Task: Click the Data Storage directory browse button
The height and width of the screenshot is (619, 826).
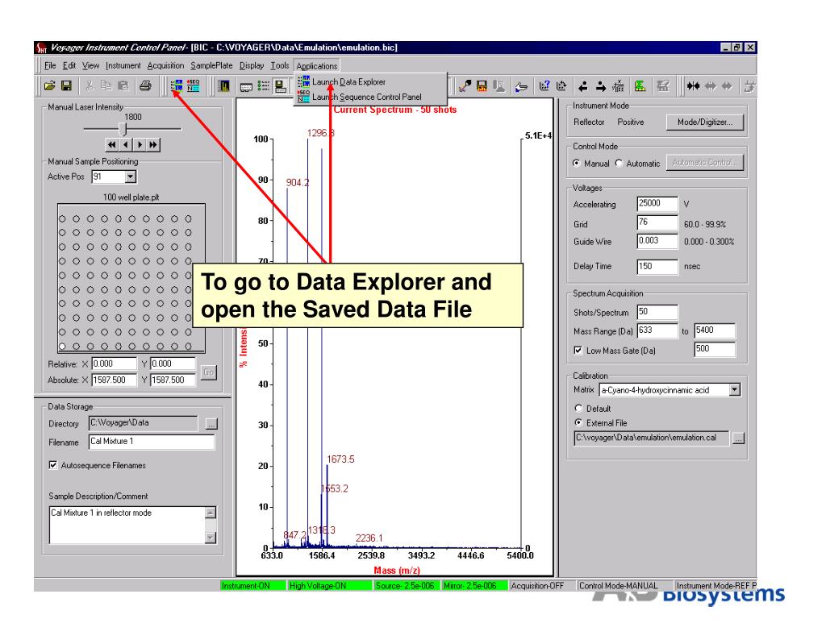Action: click(x=211, y=424)
